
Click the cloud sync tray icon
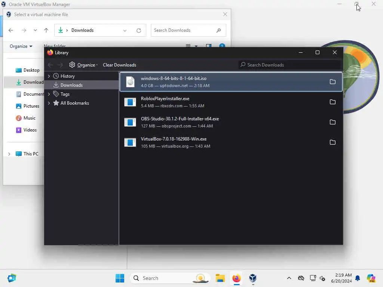click(301, 278)
